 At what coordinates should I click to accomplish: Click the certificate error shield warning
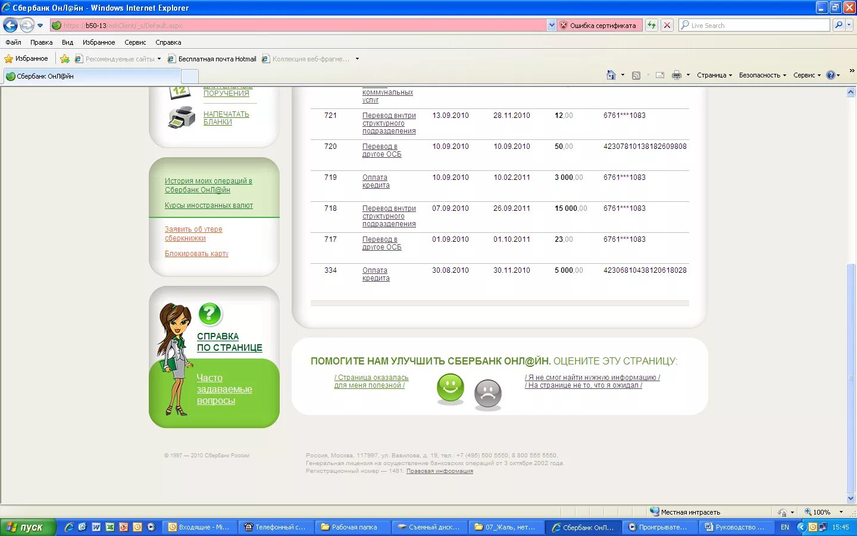click(598, 26)
